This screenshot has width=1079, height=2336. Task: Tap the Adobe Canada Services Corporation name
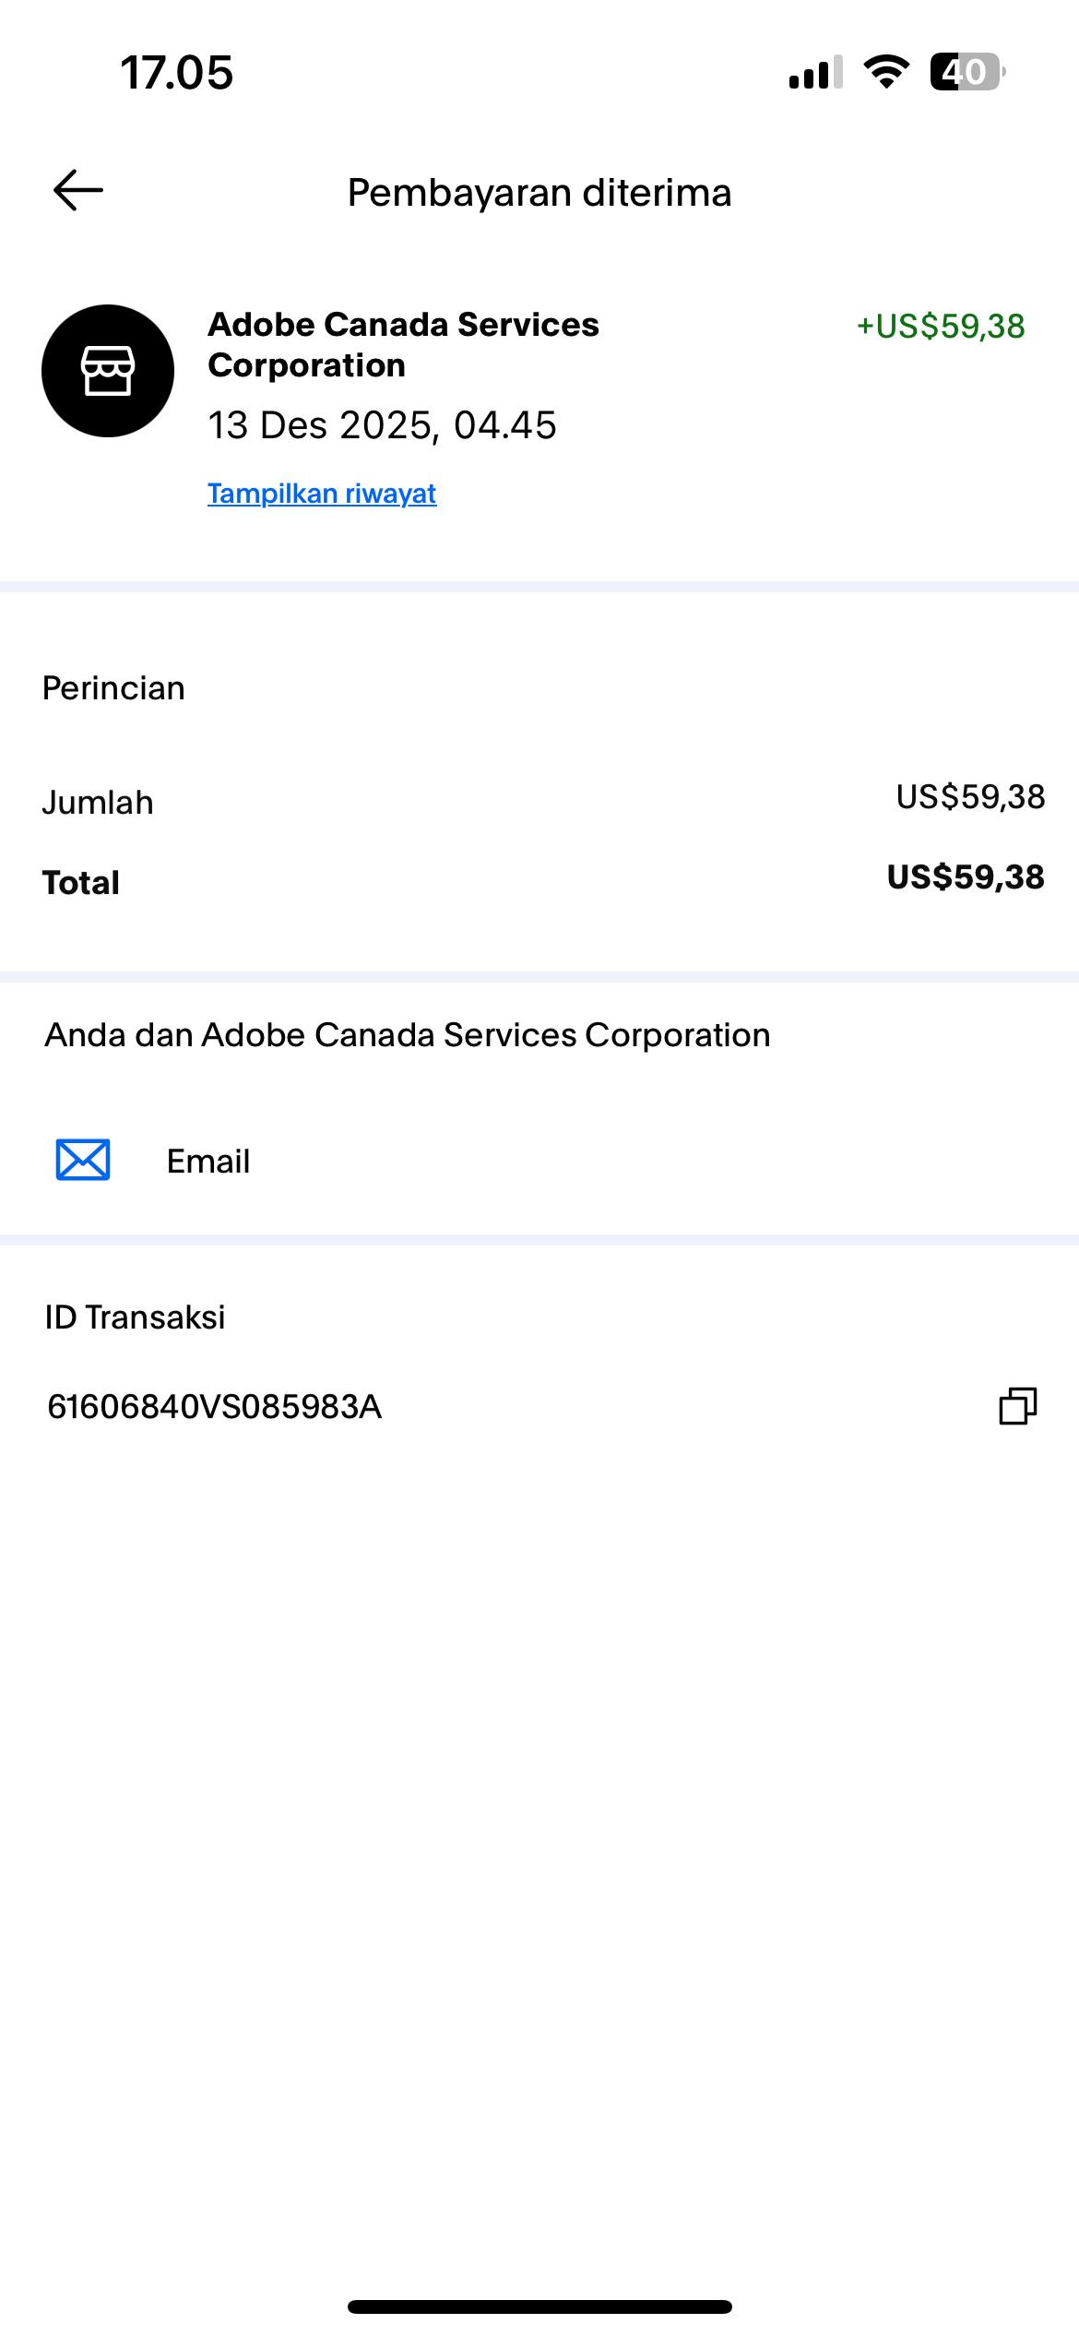pos(403,344)
